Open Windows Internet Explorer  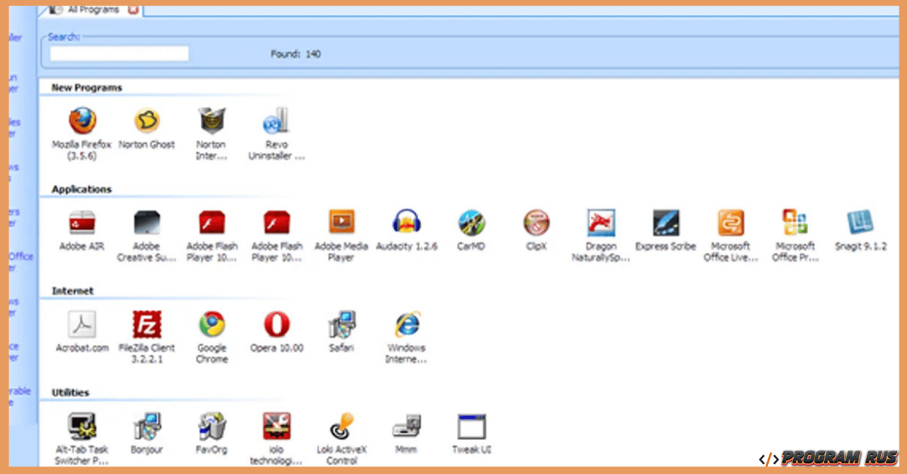point(406,325)
